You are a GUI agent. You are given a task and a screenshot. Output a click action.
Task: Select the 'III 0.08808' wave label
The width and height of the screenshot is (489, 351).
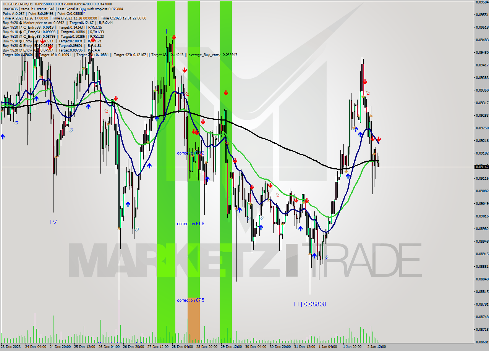[x=310, y=304]
